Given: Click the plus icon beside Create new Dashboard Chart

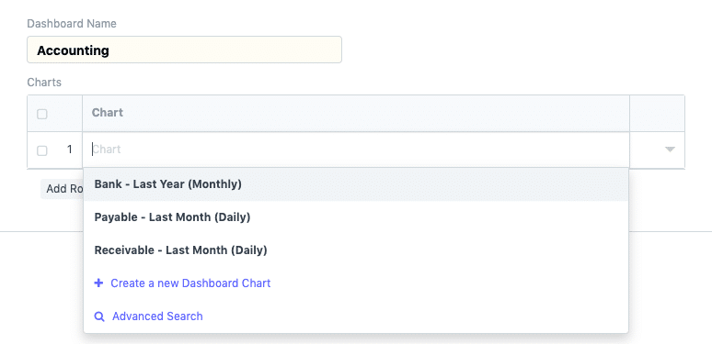Looking at the screenshot, I should 98,283.
